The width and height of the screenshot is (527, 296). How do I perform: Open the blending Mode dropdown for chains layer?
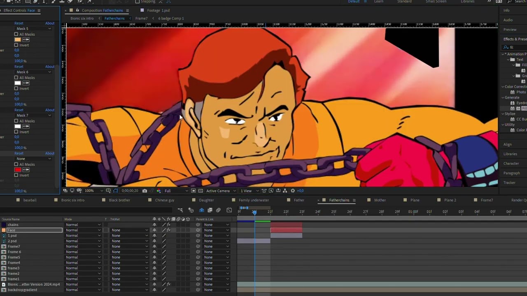click(x=83, y=225)
